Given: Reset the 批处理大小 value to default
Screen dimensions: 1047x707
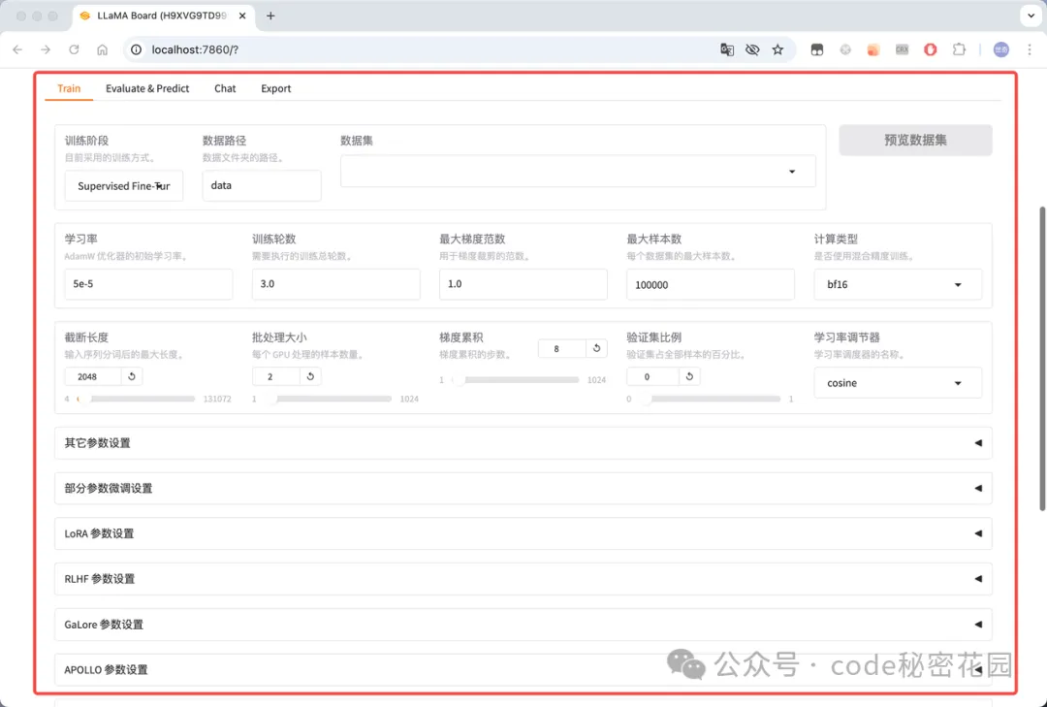Looking at the screenshot, I should (x=310, y=376).
